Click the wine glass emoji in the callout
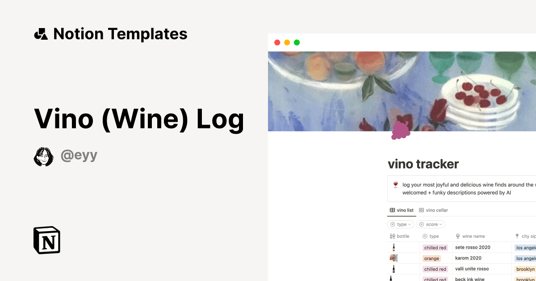This screenshot has width=536, height=281. pos(395,184)
